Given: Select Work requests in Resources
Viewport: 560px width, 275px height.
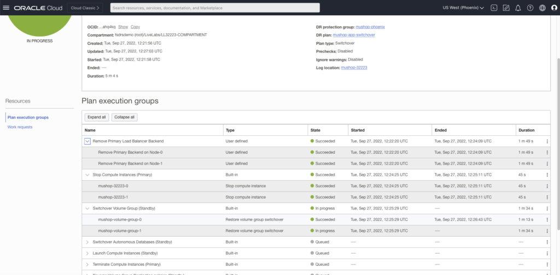Looking at the screenshot, I should tap(20, 127).
